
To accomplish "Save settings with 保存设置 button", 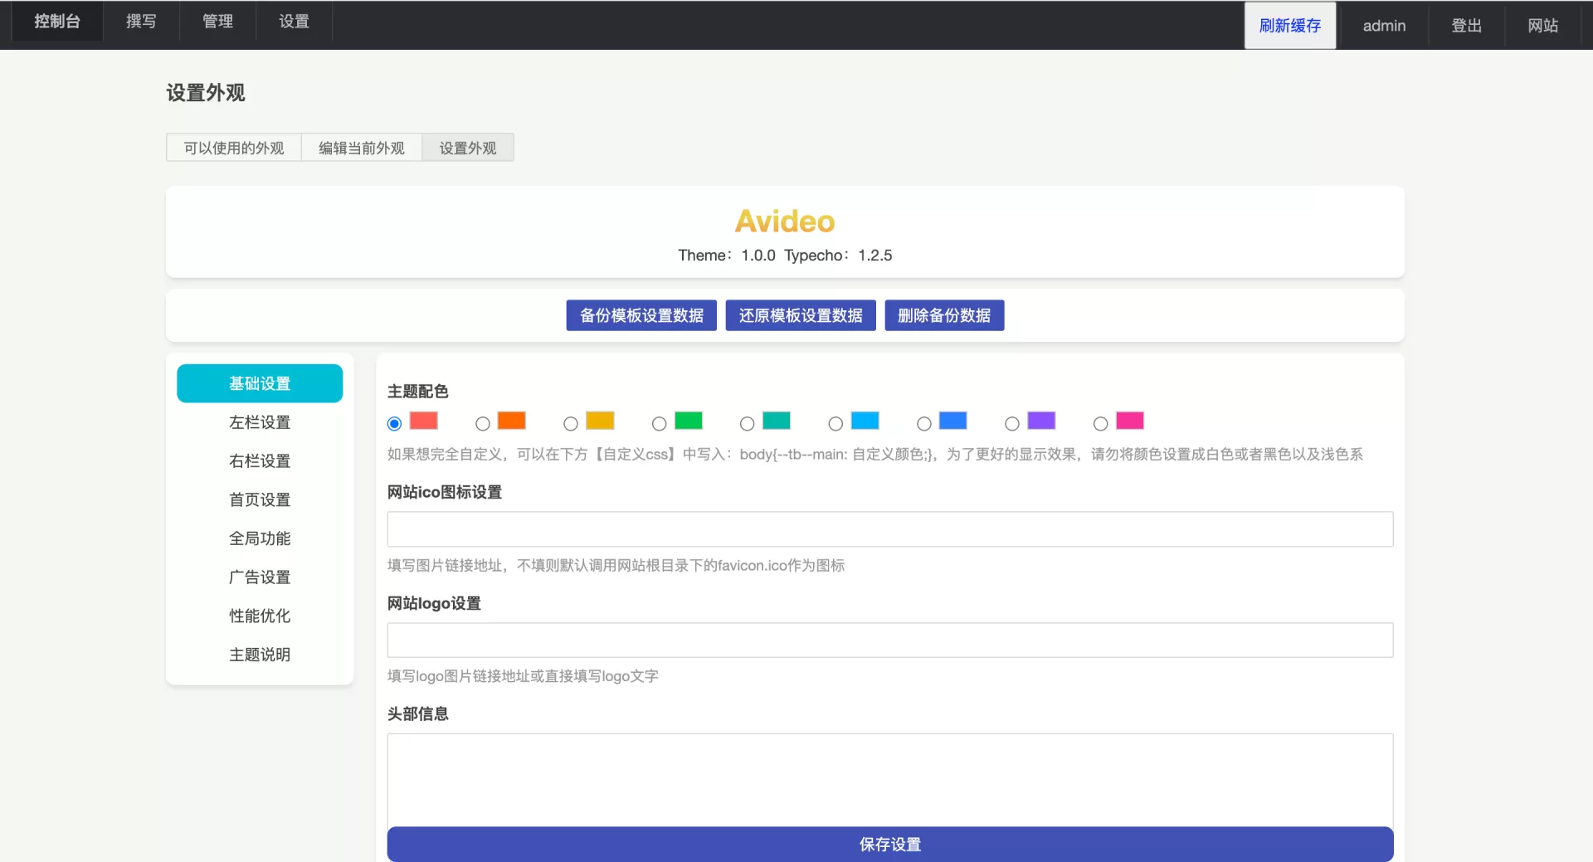I will [889, 844].
